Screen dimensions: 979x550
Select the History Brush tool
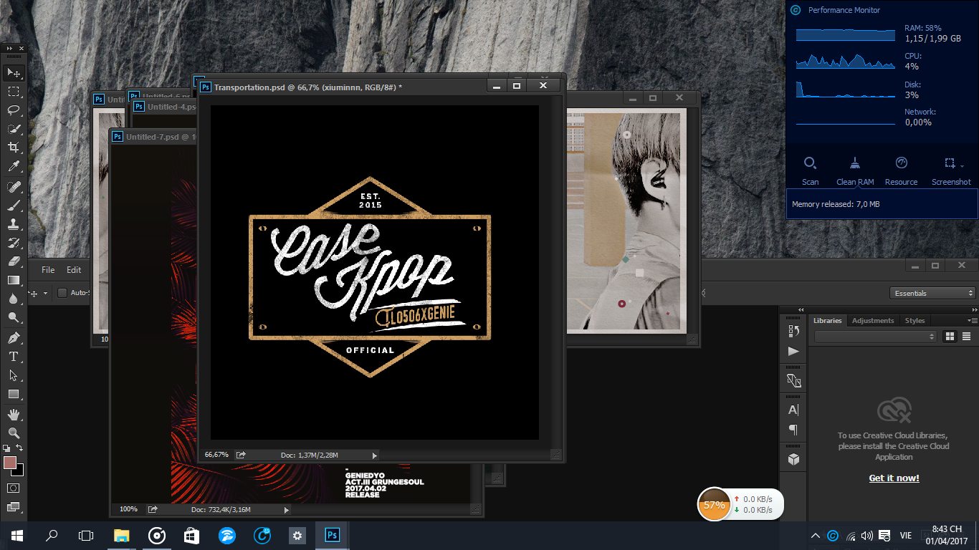[14, 242]
